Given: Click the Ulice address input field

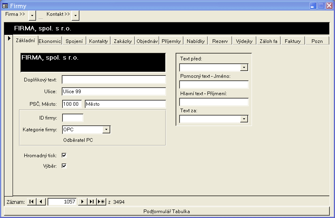Looking at the screenshot, I should tap(113, 92).
